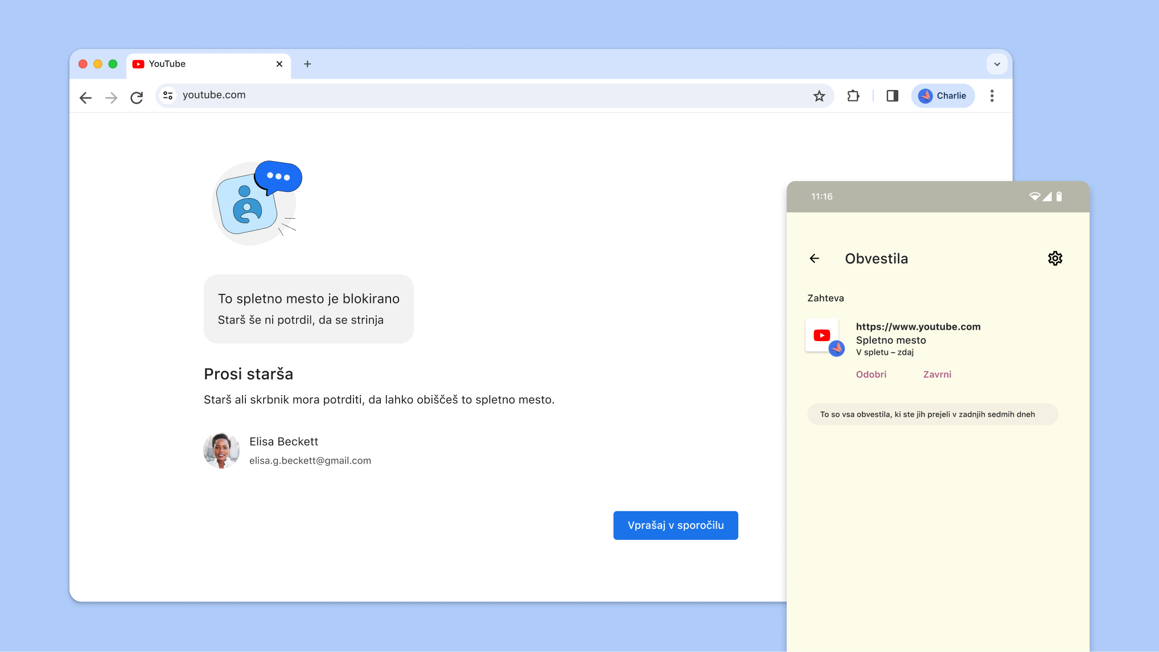Click 'Starš še ni potrdil' subtitle text
1159x652 pixels.
click(301, 320)
